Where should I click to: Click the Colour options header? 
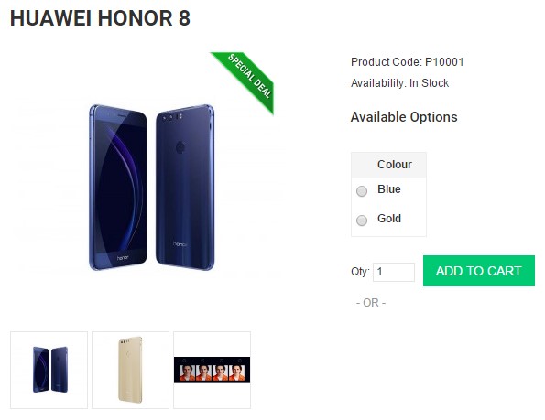[x=395, y=164]
